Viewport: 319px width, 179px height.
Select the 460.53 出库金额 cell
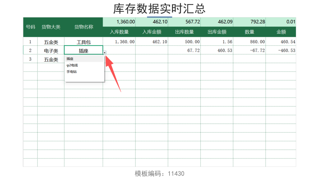pos(217,50)
